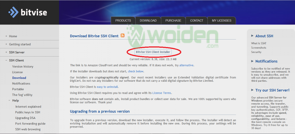Open the Security link
Viewport: 295px width, 134px height.
pyautogui.click(x=256, y=52)
